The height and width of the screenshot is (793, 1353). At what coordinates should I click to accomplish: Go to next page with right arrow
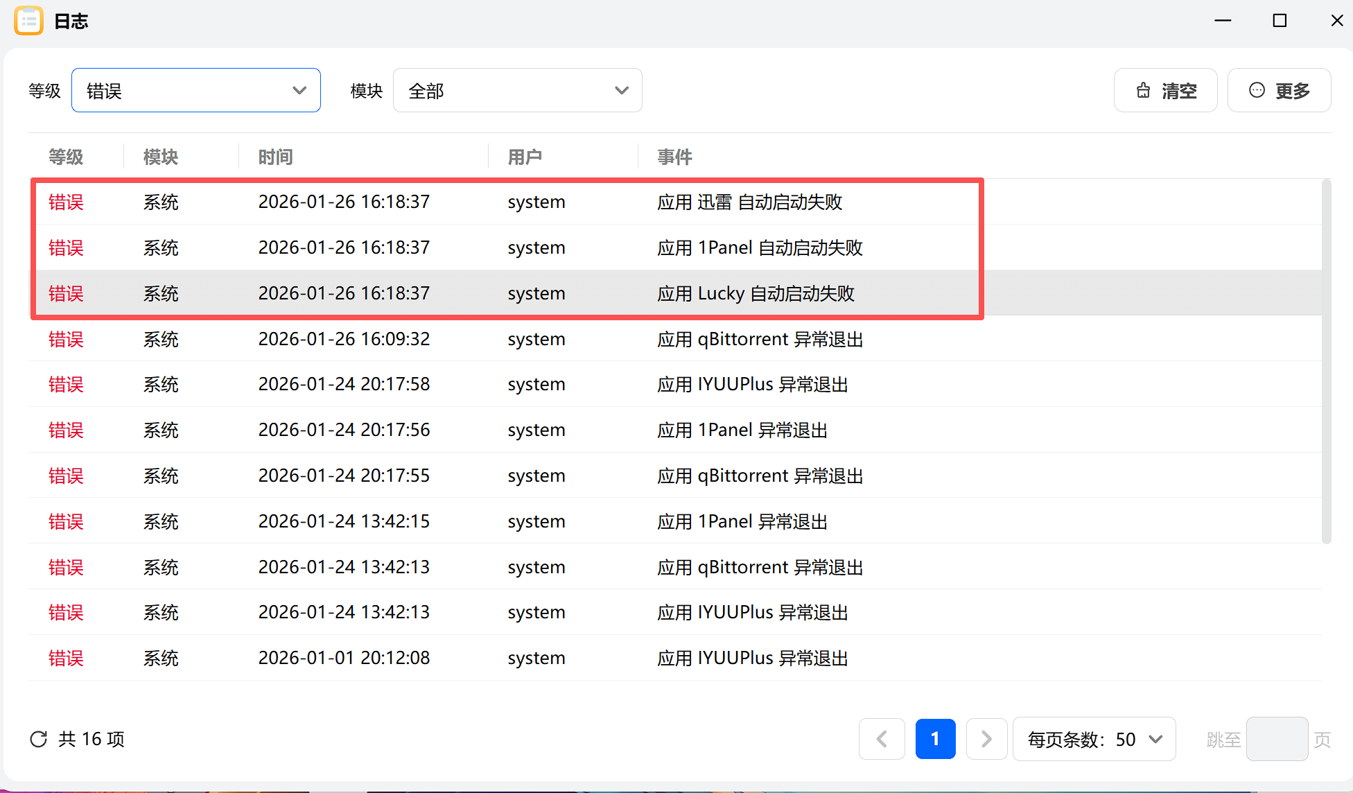coord(986,739)
